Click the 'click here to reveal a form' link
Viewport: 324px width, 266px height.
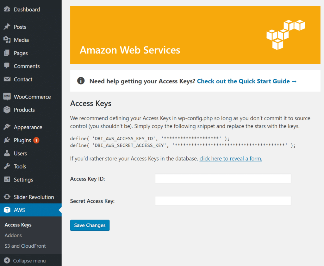[231, 158]
